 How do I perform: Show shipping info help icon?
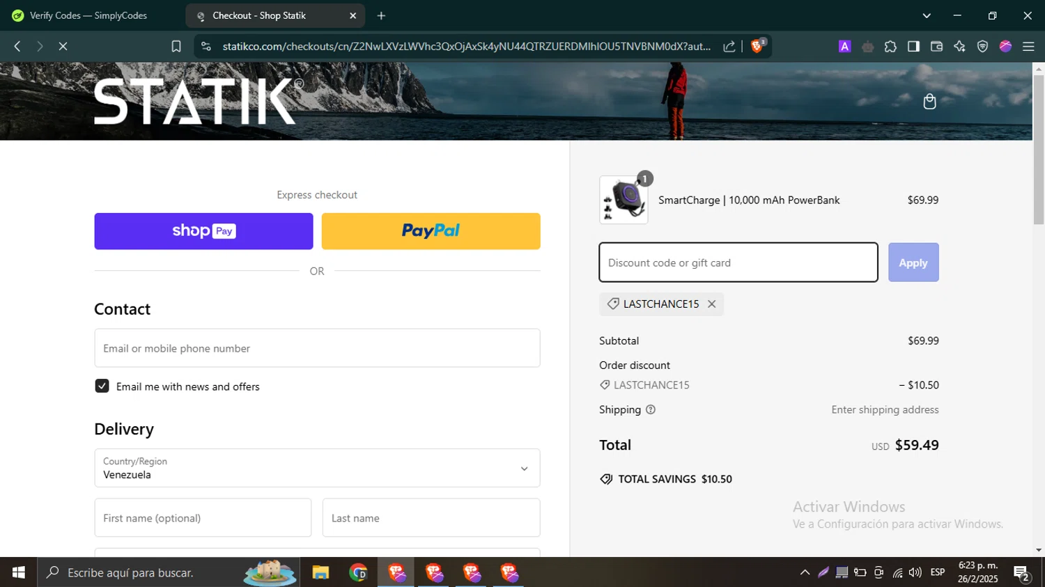[x=651, y=409]
